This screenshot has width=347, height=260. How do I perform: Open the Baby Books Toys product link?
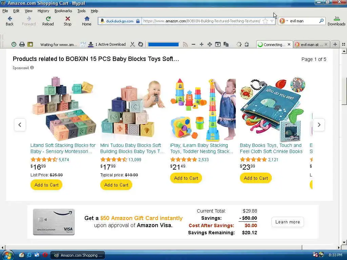tap(271, 148)
